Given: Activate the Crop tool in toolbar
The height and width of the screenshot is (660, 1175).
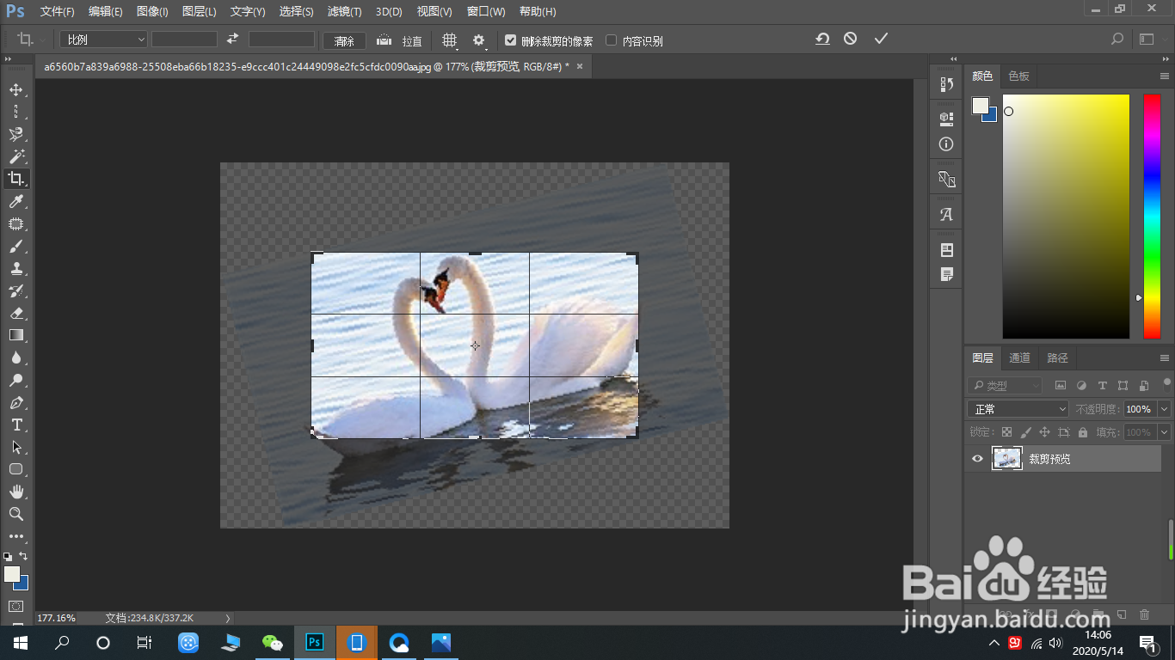Looking at the screenshot, I should [15, 179].
